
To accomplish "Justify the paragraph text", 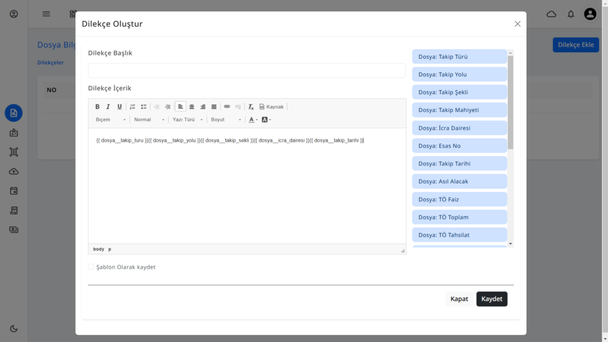I will click(214, 107).
